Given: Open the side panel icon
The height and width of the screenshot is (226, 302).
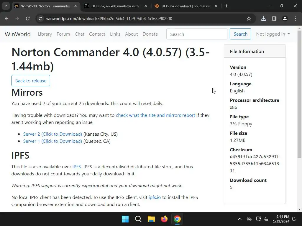Looking at the screenshot, I should pos(274,19).
